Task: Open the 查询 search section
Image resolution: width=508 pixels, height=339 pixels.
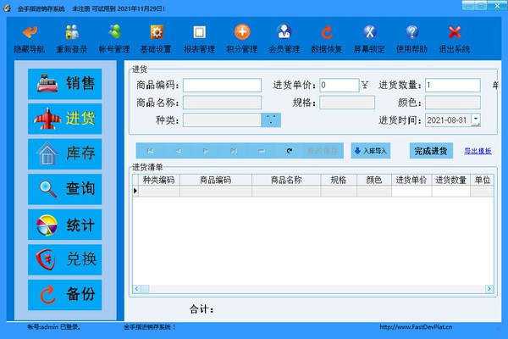Action: [x=64, y=188]
